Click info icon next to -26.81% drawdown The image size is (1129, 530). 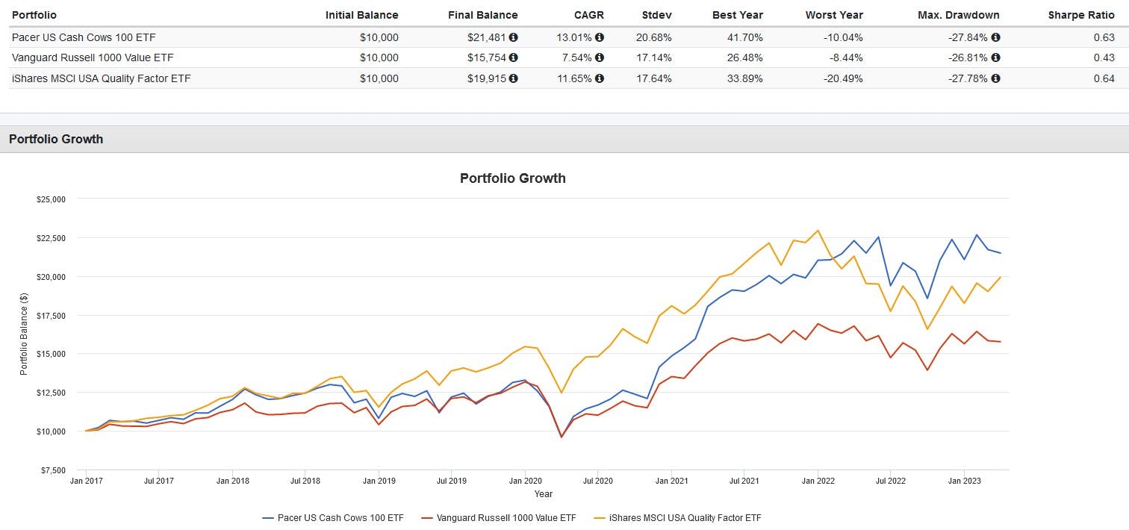[x=995, y=57]
